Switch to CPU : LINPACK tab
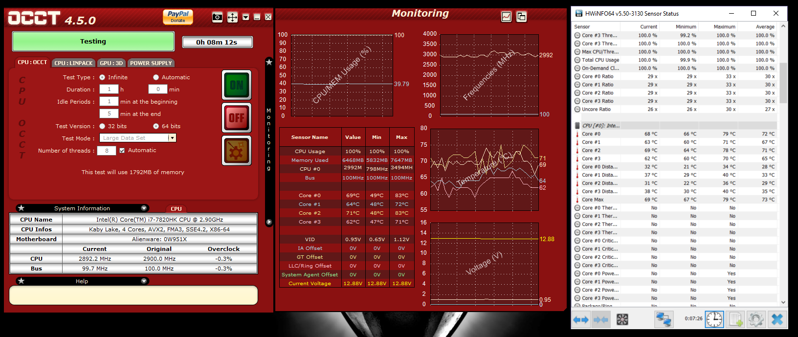798x337 pixels. 73,63
